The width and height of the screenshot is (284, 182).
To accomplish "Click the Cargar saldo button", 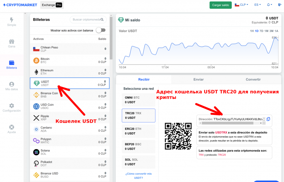I will (x=220, y=5).
